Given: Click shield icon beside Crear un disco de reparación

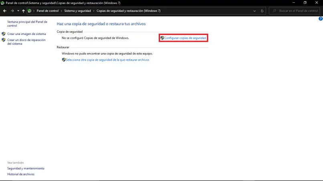Looking at the screenshot, I should pyautogui.click(x=4, y=40).
